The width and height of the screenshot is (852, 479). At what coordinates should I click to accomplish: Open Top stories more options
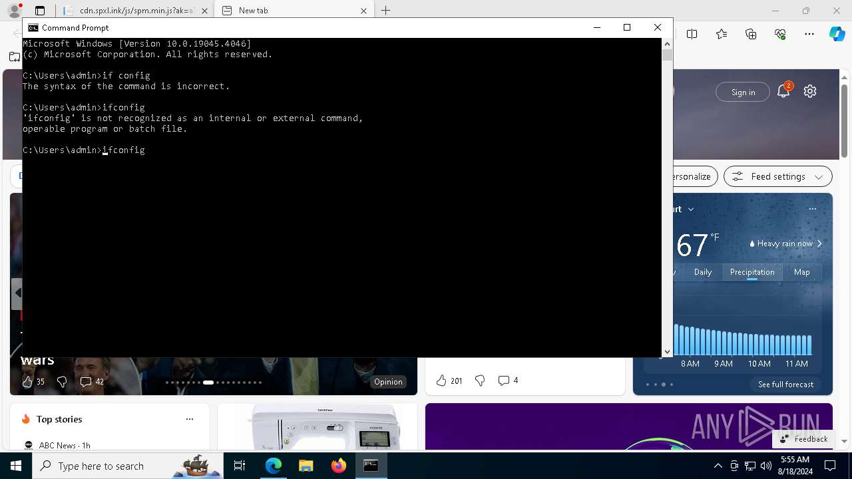tap(190, 419)
